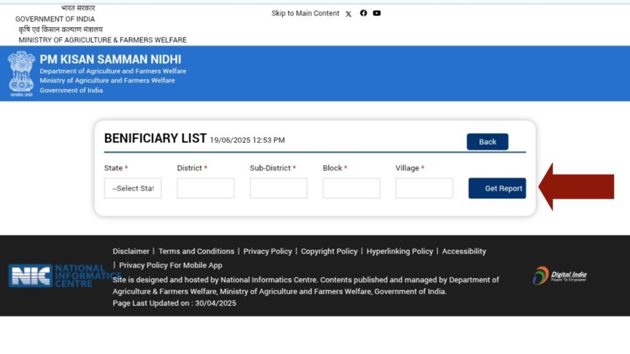Image resolution: width=630 pixels, height=354 pixels.
Task: Open the Block dropdown
Action: [x=351, y=188]
